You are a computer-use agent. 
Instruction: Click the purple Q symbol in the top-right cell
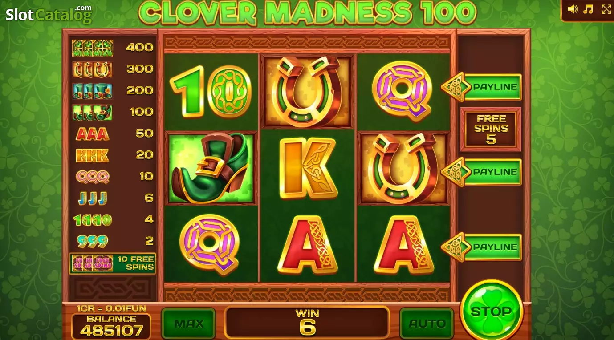(402, 91)
